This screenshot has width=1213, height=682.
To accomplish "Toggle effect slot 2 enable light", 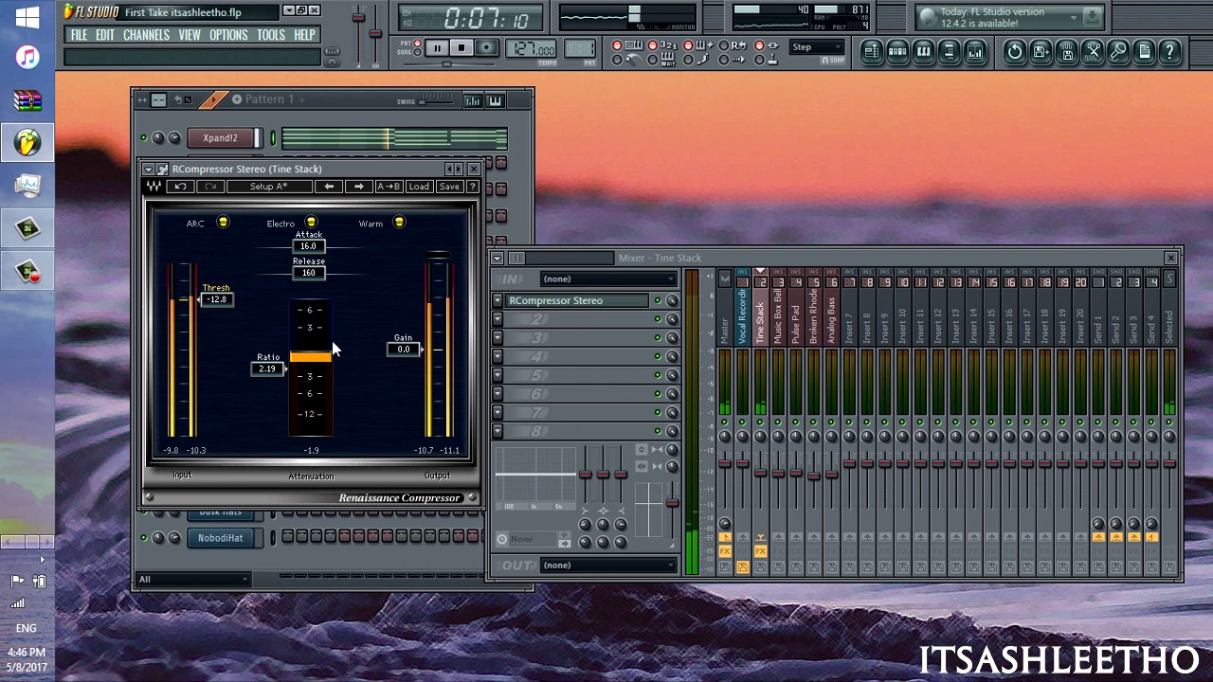I will [x=658, y=319].
